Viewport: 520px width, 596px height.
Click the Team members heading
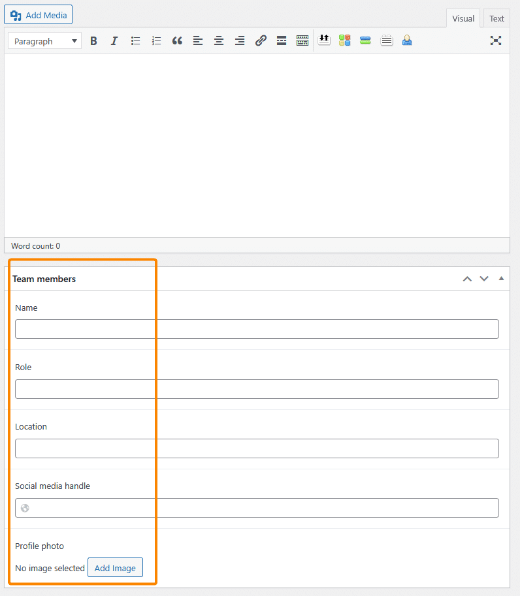click(x=44, y=279)
